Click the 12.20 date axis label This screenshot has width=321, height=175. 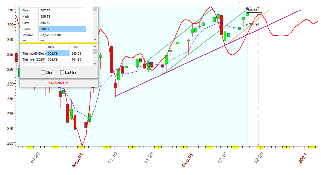pyautogui.click(x=259, y=158)
